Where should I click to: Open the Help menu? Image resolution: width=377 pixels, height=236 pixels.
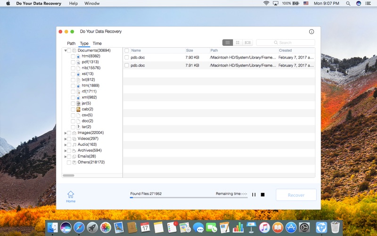[74, 3]
